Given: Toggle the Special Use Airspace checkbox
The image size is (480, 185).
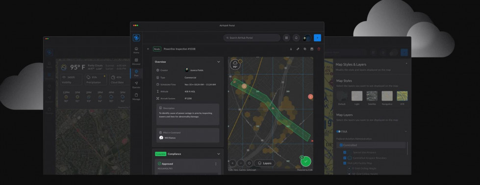Looking at the screenshot, I should [x=345, y=152].
